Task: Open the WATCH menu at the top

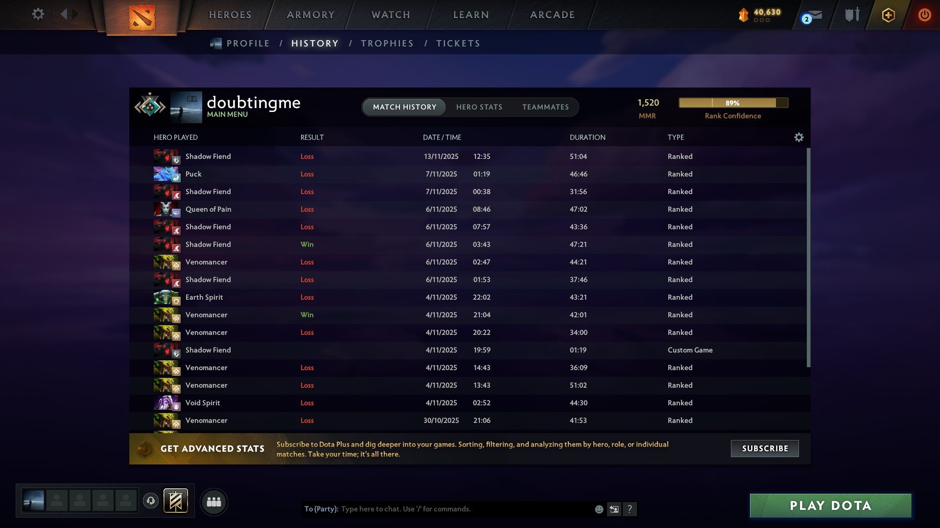Action: [x=390, y=15]
